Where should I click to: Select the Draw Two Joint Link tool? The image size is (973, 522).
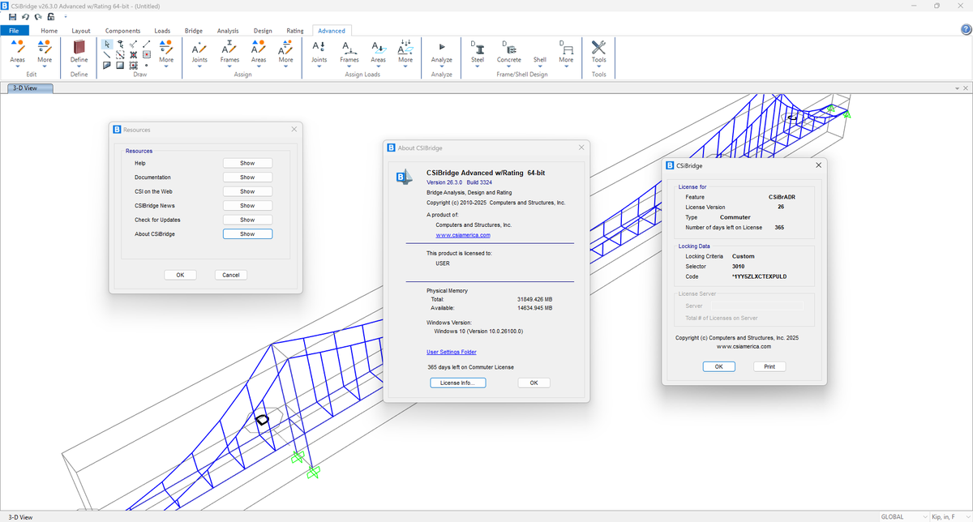147,44
